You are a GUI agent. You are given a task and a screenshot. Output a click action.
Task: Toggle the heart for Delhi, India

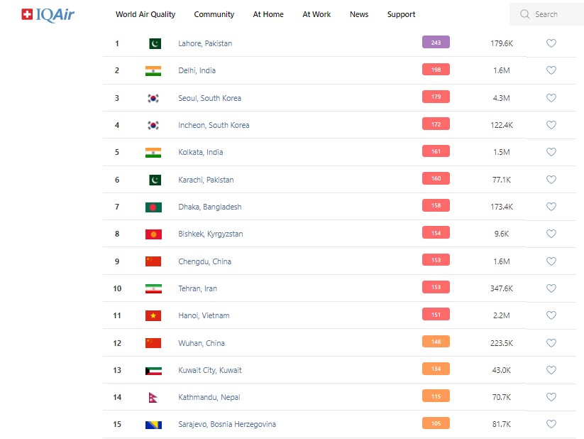(x=551, y=70)
